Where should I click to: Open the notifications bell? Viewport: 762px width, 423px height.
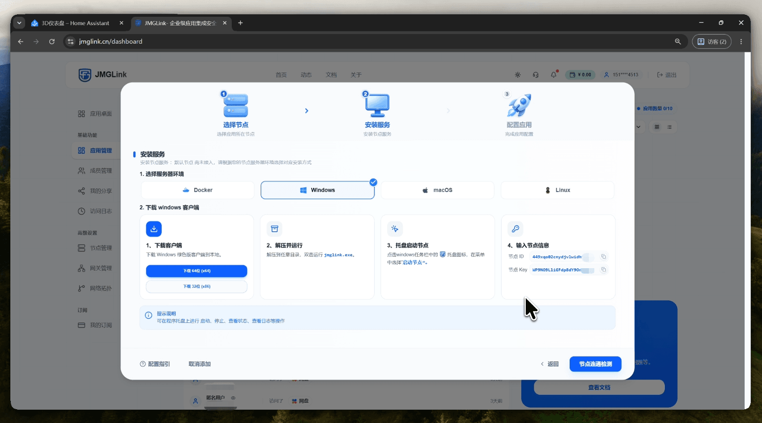[554, 75]
